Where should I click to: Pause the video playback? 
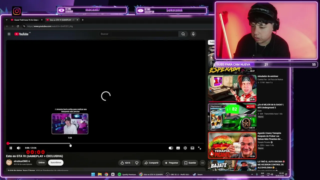tap(11, 148)
